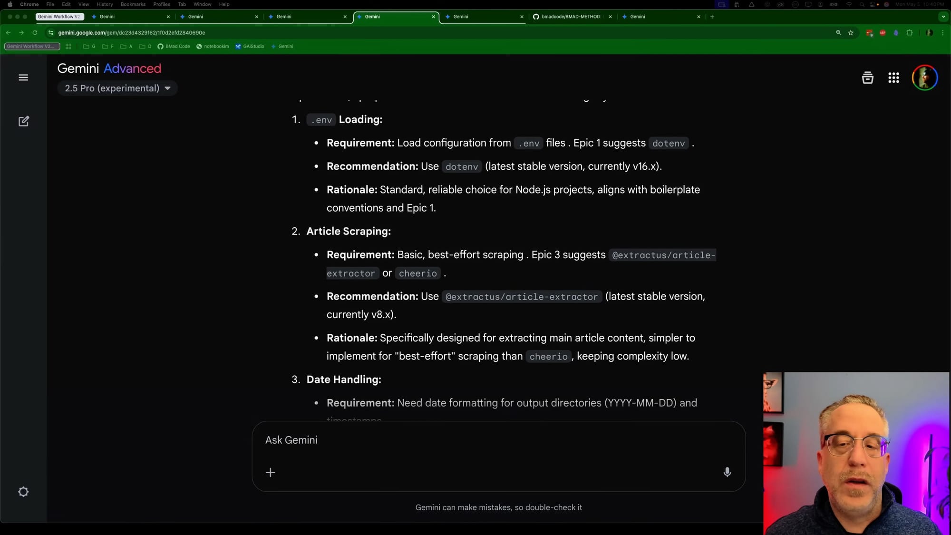Open the Gems stack icon beside the apps grid
Screen dimensions: 951x535
[867, 78]
